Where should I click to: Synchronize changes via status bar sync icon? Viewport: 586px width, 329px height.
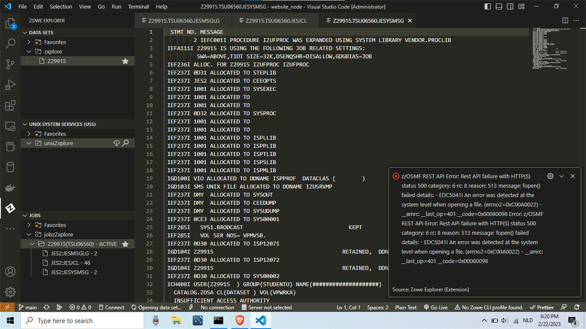click(x=46, y=308)
